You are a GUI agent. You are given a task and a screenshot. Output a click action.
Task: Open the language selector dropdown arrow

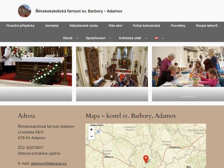[x=163, y=38]
